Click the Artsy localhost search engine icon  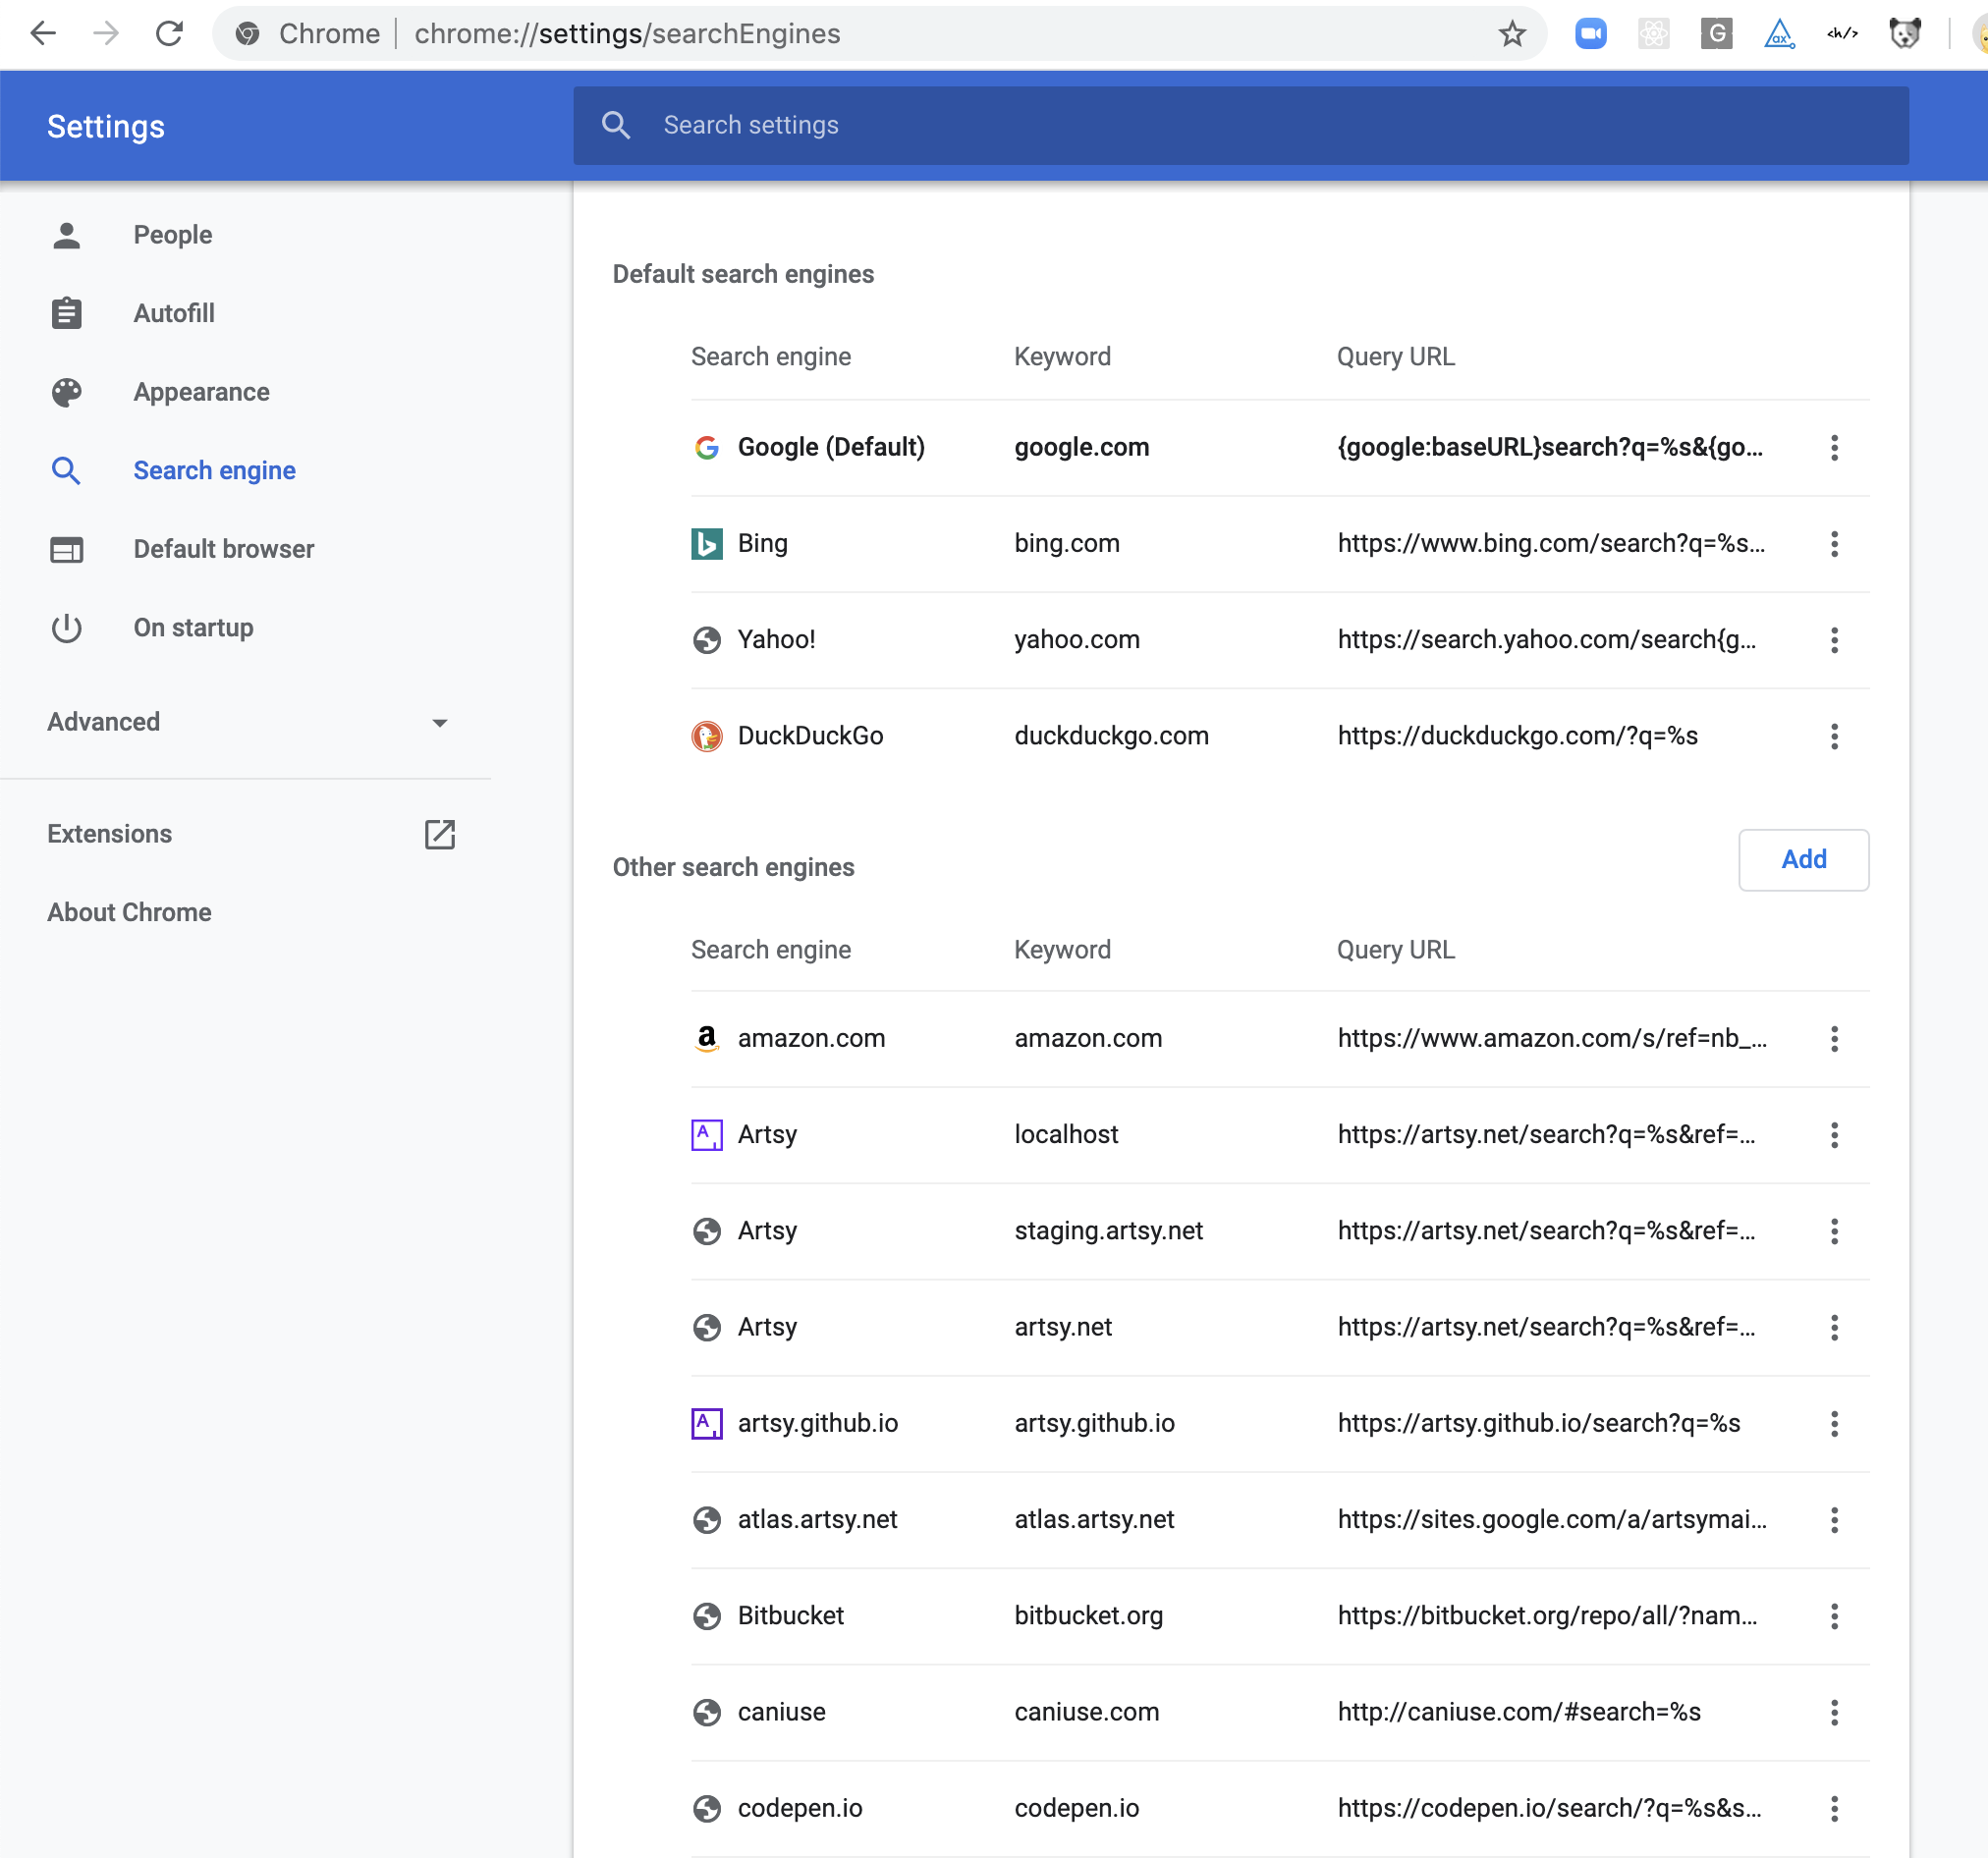click(x=707, y=1135)
